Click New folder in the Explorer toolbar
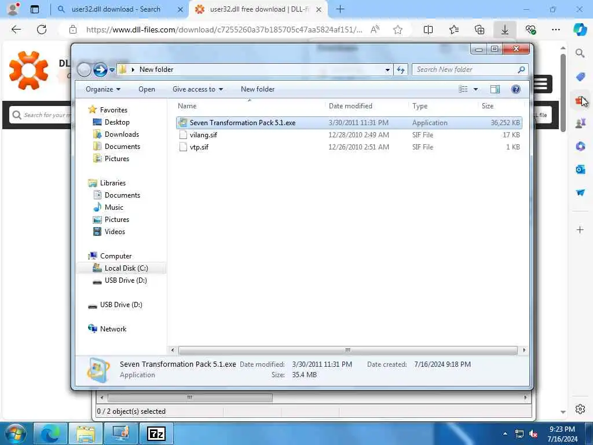The image size is (593, 445). (258, 89)
